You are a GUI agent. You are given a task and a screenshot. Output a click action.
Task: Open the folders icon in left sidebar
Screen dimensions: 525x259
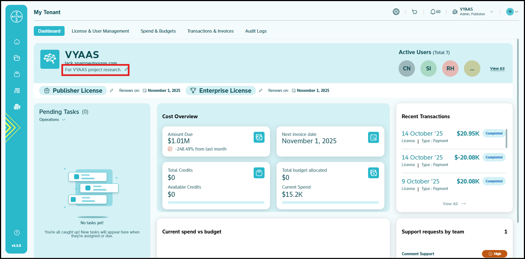click(x=17, y=58)
